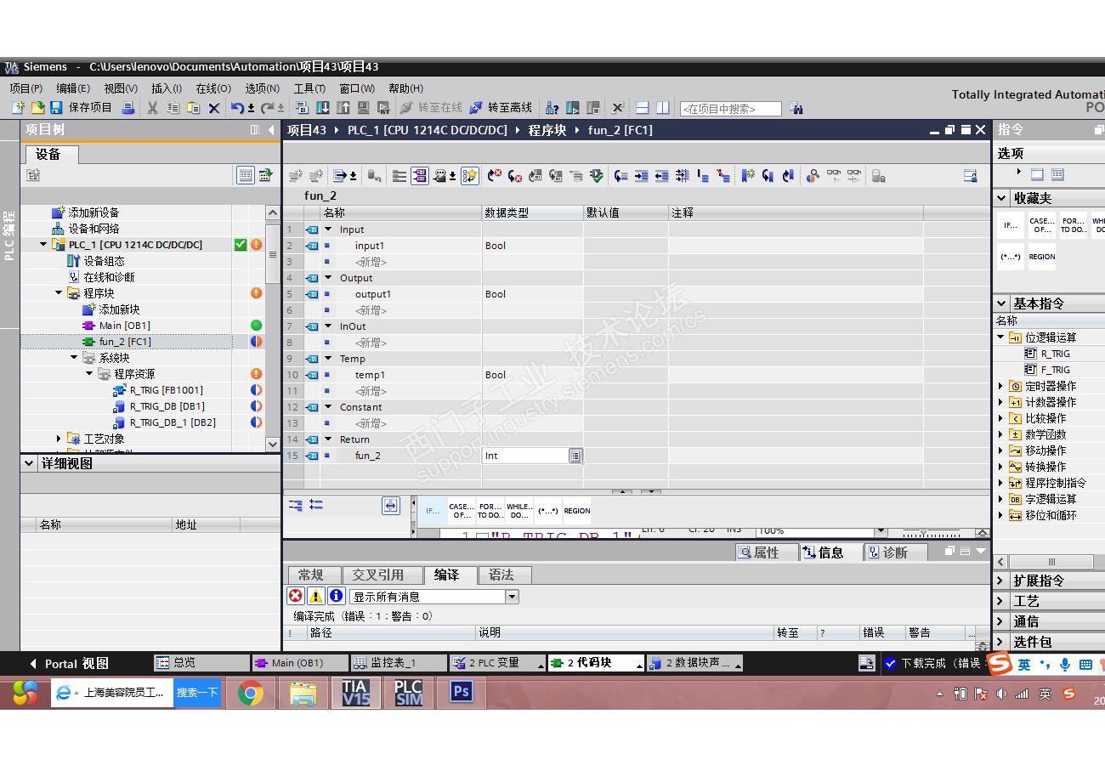This screenshot has width=1105, height=765.
Task: Click the print icon in main toolbar
Action: tap(127, 108)
